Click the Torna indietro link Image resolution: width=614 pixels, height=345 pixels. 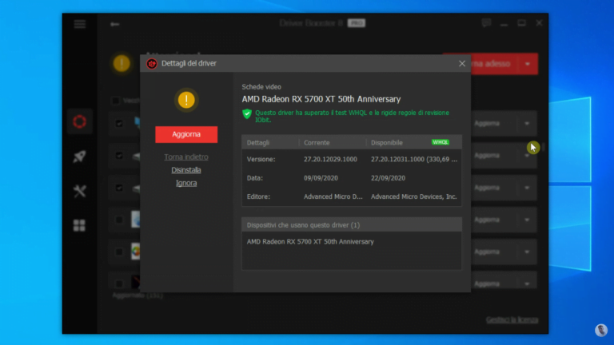point(186,157)
